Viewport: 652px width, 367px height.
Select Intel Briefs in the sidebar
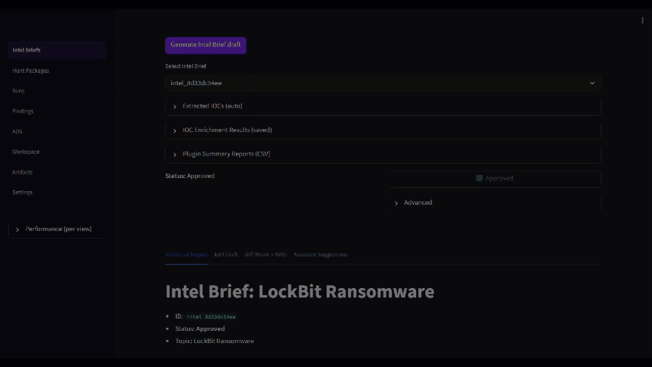pos(57,50)
